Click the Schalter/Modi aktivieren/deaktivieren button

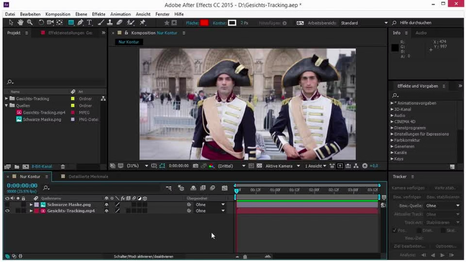point(144,256)
